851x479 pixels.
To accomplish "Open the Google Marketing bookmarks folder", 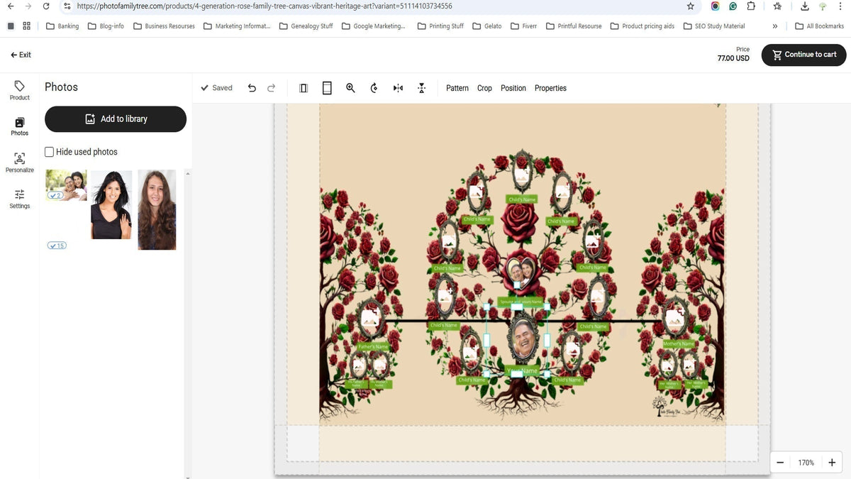I will click(x=373, y=26).
